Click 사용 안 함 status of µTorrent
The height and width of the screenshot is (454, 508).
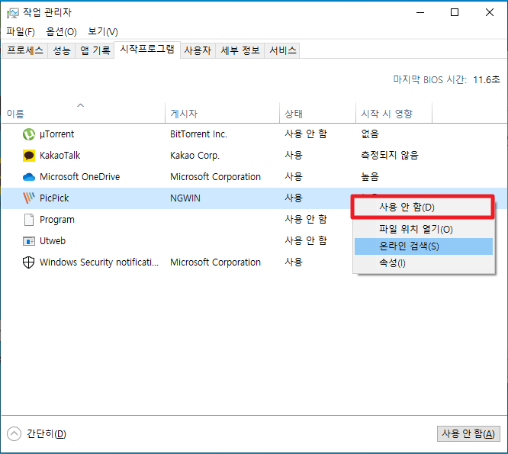point(306,134)
